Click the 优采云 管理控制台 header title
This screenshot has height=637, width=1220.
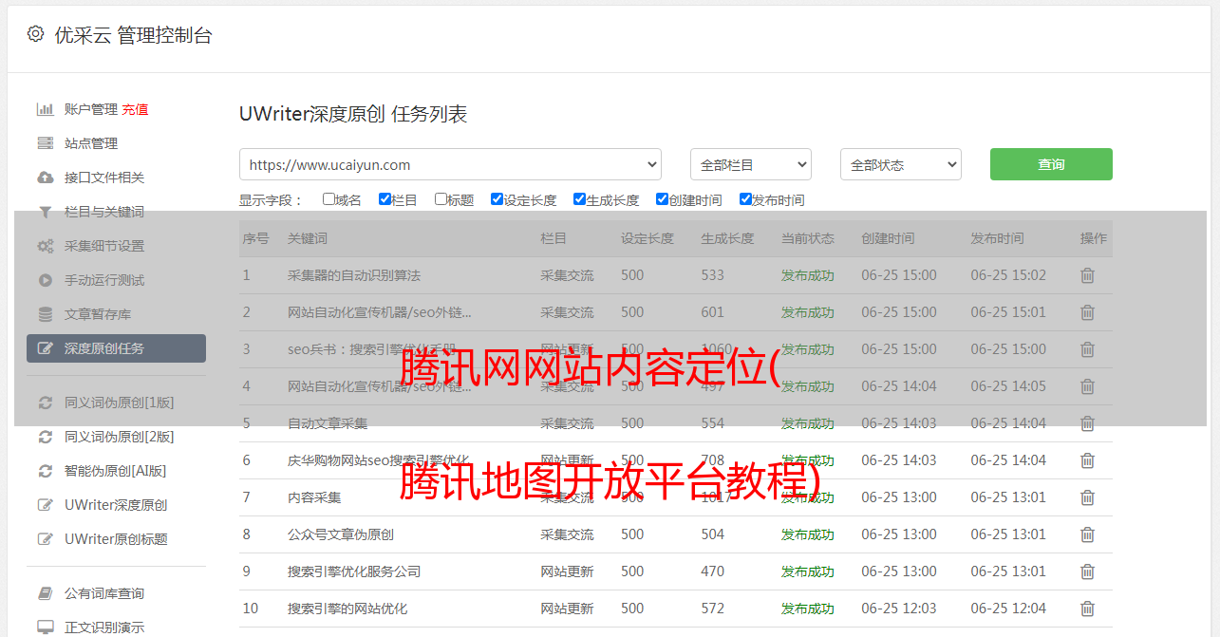[133, 35]
